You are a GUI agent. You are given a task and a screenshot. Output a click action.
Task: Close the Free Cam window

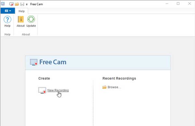click(x=189, y=4)
